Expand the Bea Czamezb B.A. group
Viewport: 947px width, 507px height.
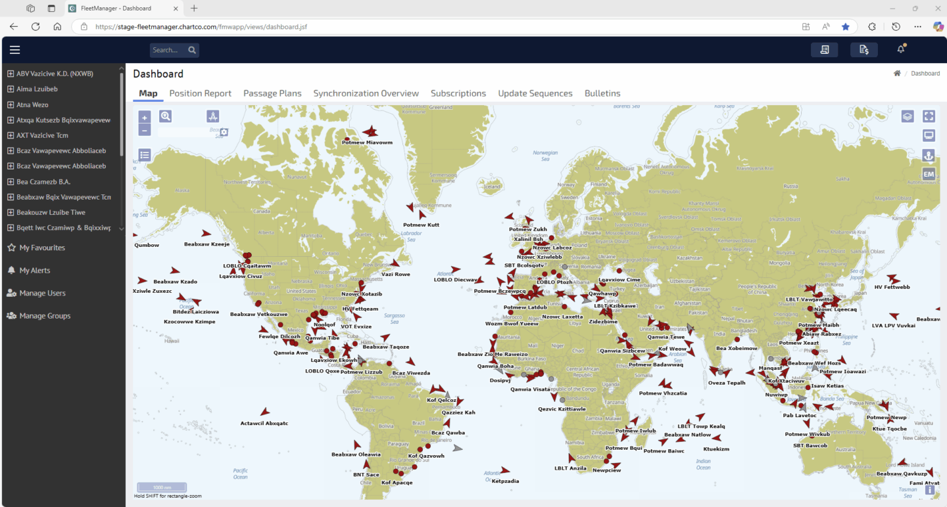(x=11, y=182)
